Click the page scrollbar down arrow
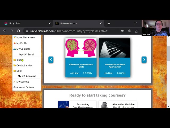 (168, 106)
